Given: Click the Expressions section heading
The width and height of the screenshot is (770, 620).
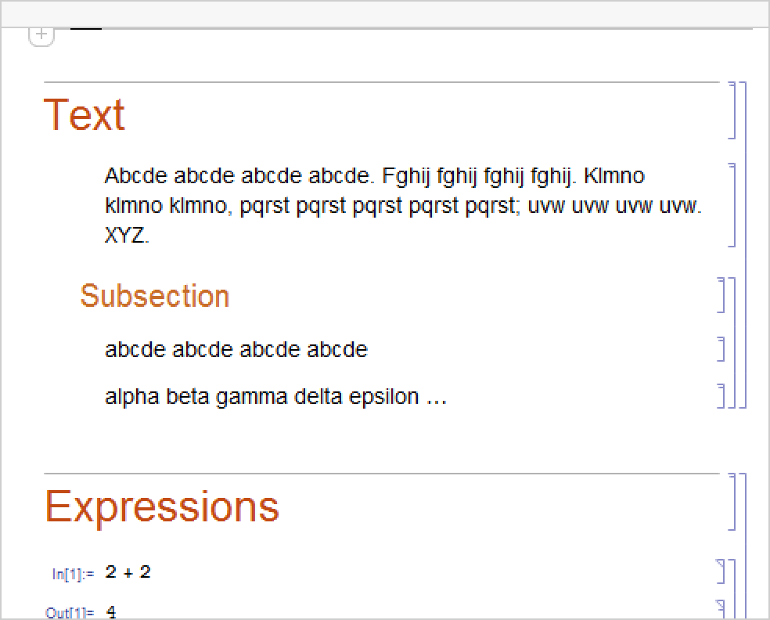Looking at the screenshot, I should point(162,506).
